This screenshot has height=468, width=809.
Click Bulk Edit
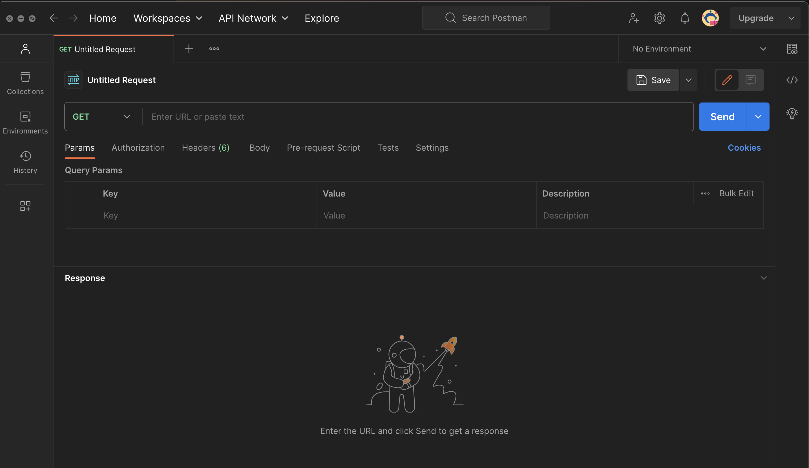[736, 193]
